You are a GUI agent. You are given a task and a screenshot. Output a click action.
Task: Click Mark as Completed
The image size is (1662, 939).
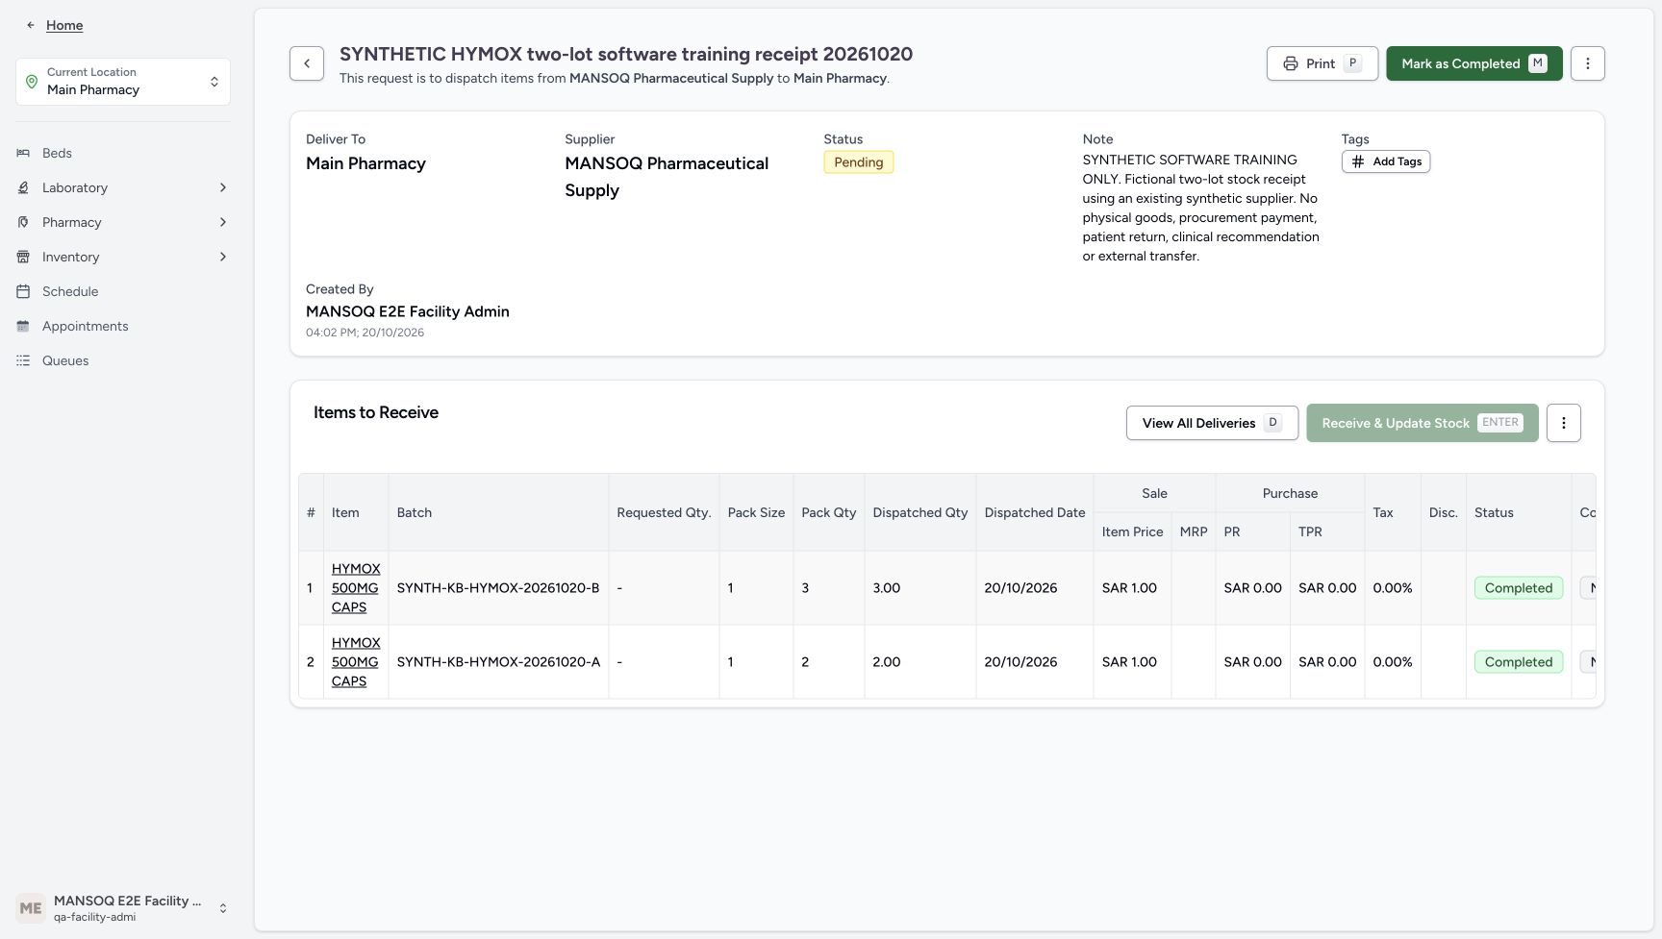tap(1473, 63)
